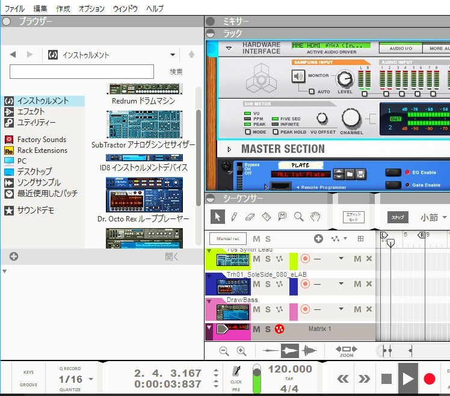Click the Big Meter CHANNEL knob

coord(351,118)
